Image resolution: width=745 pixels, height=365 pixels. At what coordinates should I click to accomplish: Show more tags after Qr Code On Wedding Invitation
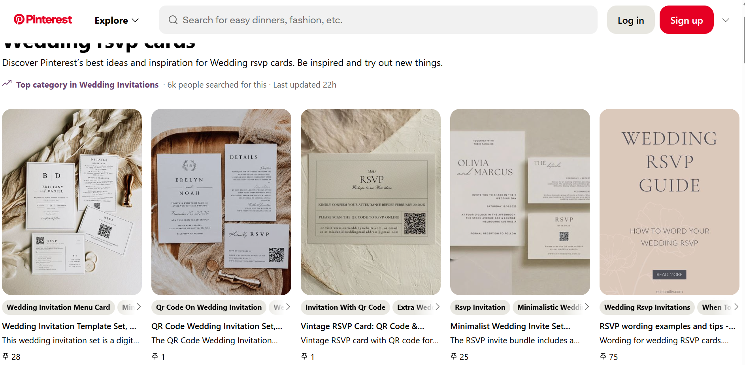(288, 307)
